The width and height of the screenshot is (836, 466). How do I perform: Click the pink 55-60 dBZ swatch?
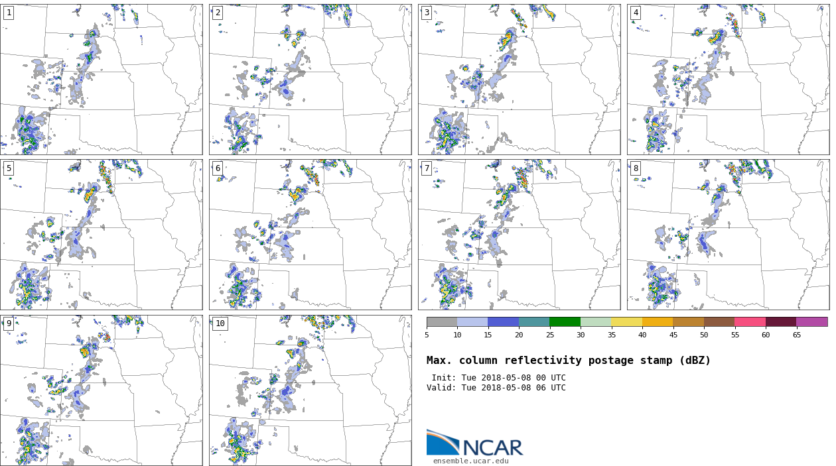750,321
